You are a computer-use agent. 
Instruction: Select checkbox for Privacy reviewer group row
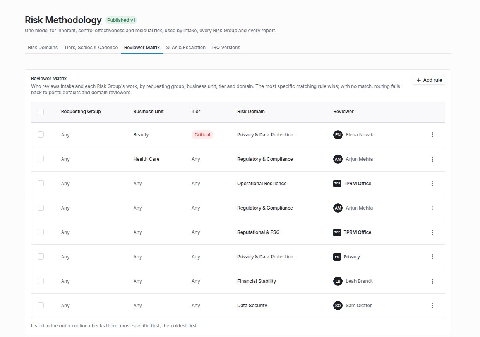(41, 256)
